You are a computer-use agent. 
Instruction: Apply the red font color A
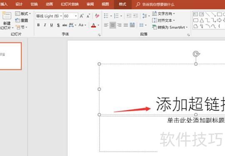click(93, 25)
